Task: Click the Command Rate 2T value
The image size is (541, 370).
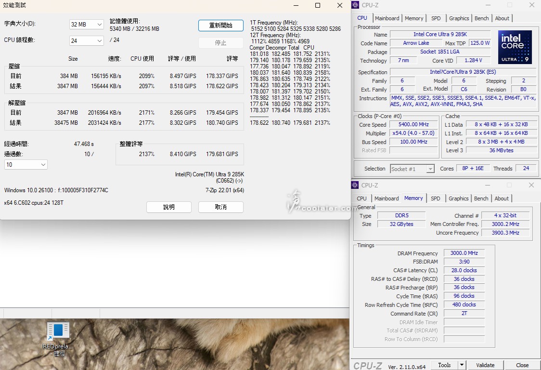Action: (464, 313)
